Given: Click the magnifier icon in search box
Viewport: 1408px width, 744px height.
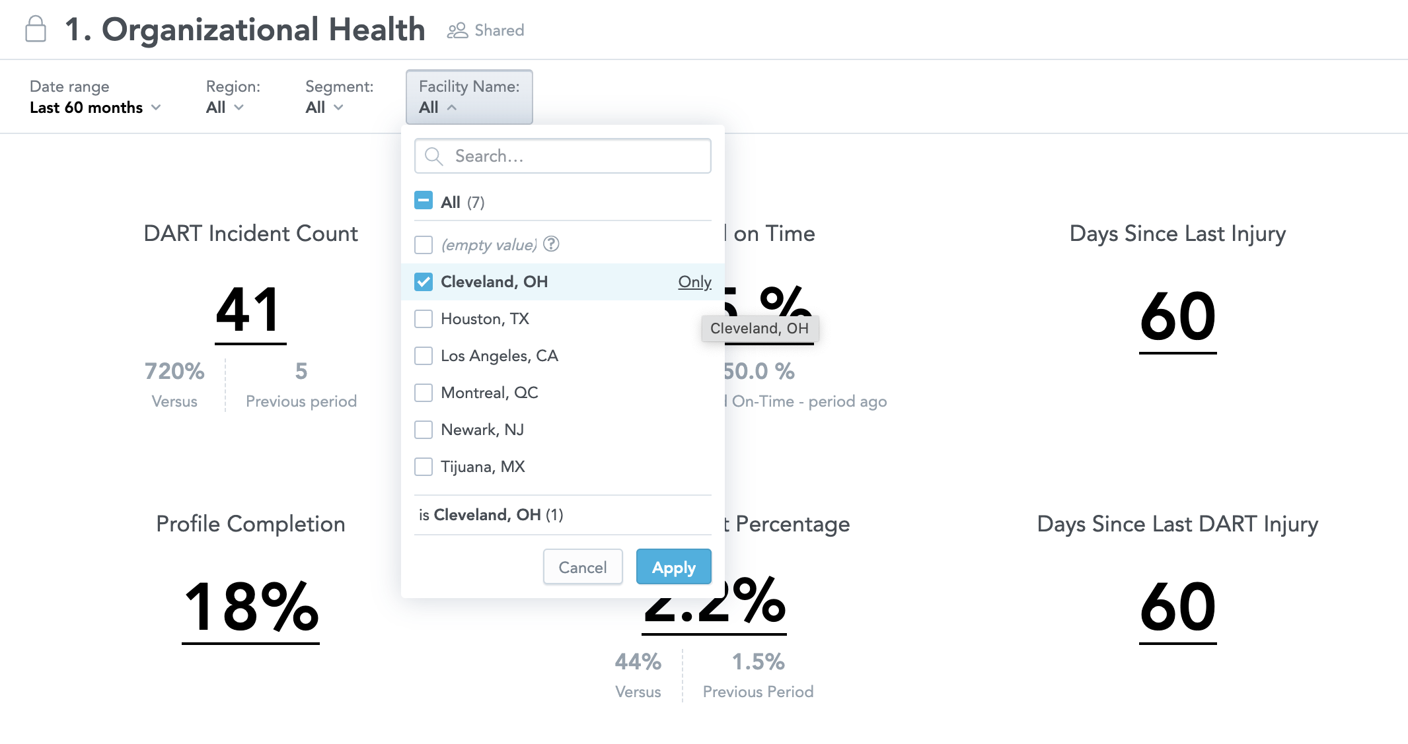Looking at the screenshot, I should coord(433,156).
